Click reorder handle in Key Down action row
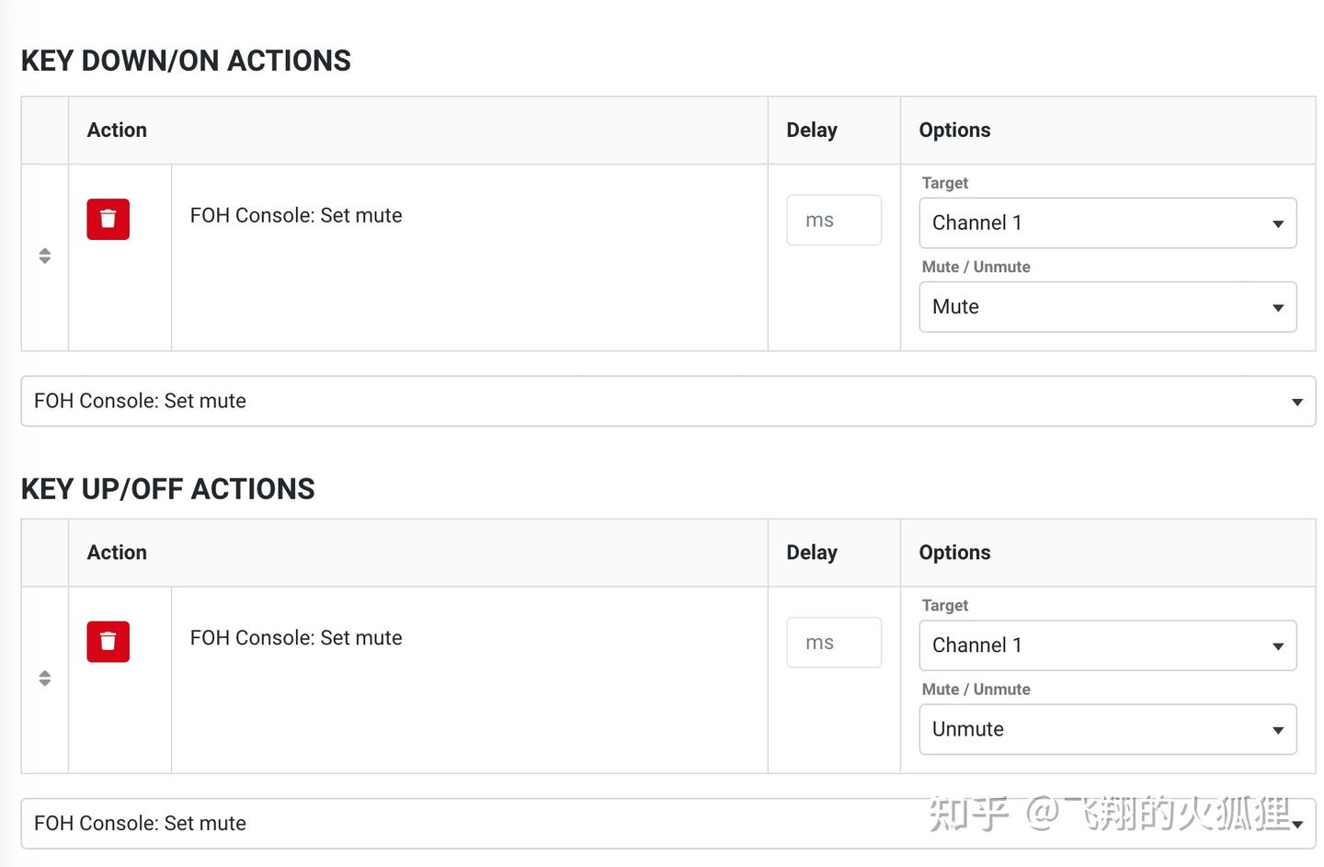 pyautogui.click(x=44, y=256)
